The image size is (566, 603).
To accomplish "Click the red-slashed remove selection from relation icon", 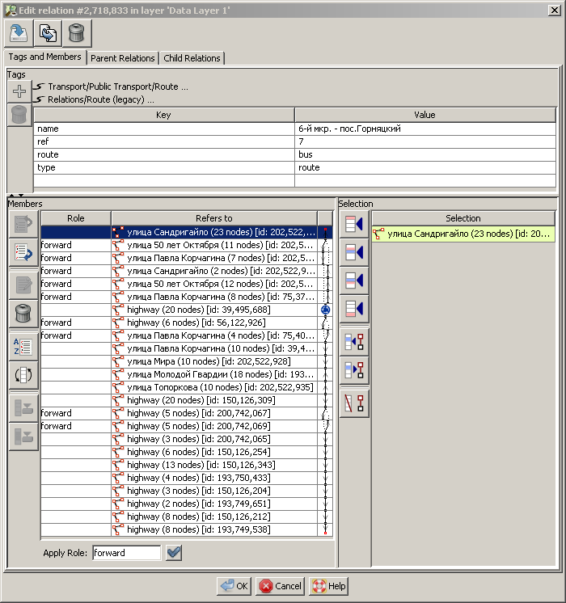I will (353, 402).
